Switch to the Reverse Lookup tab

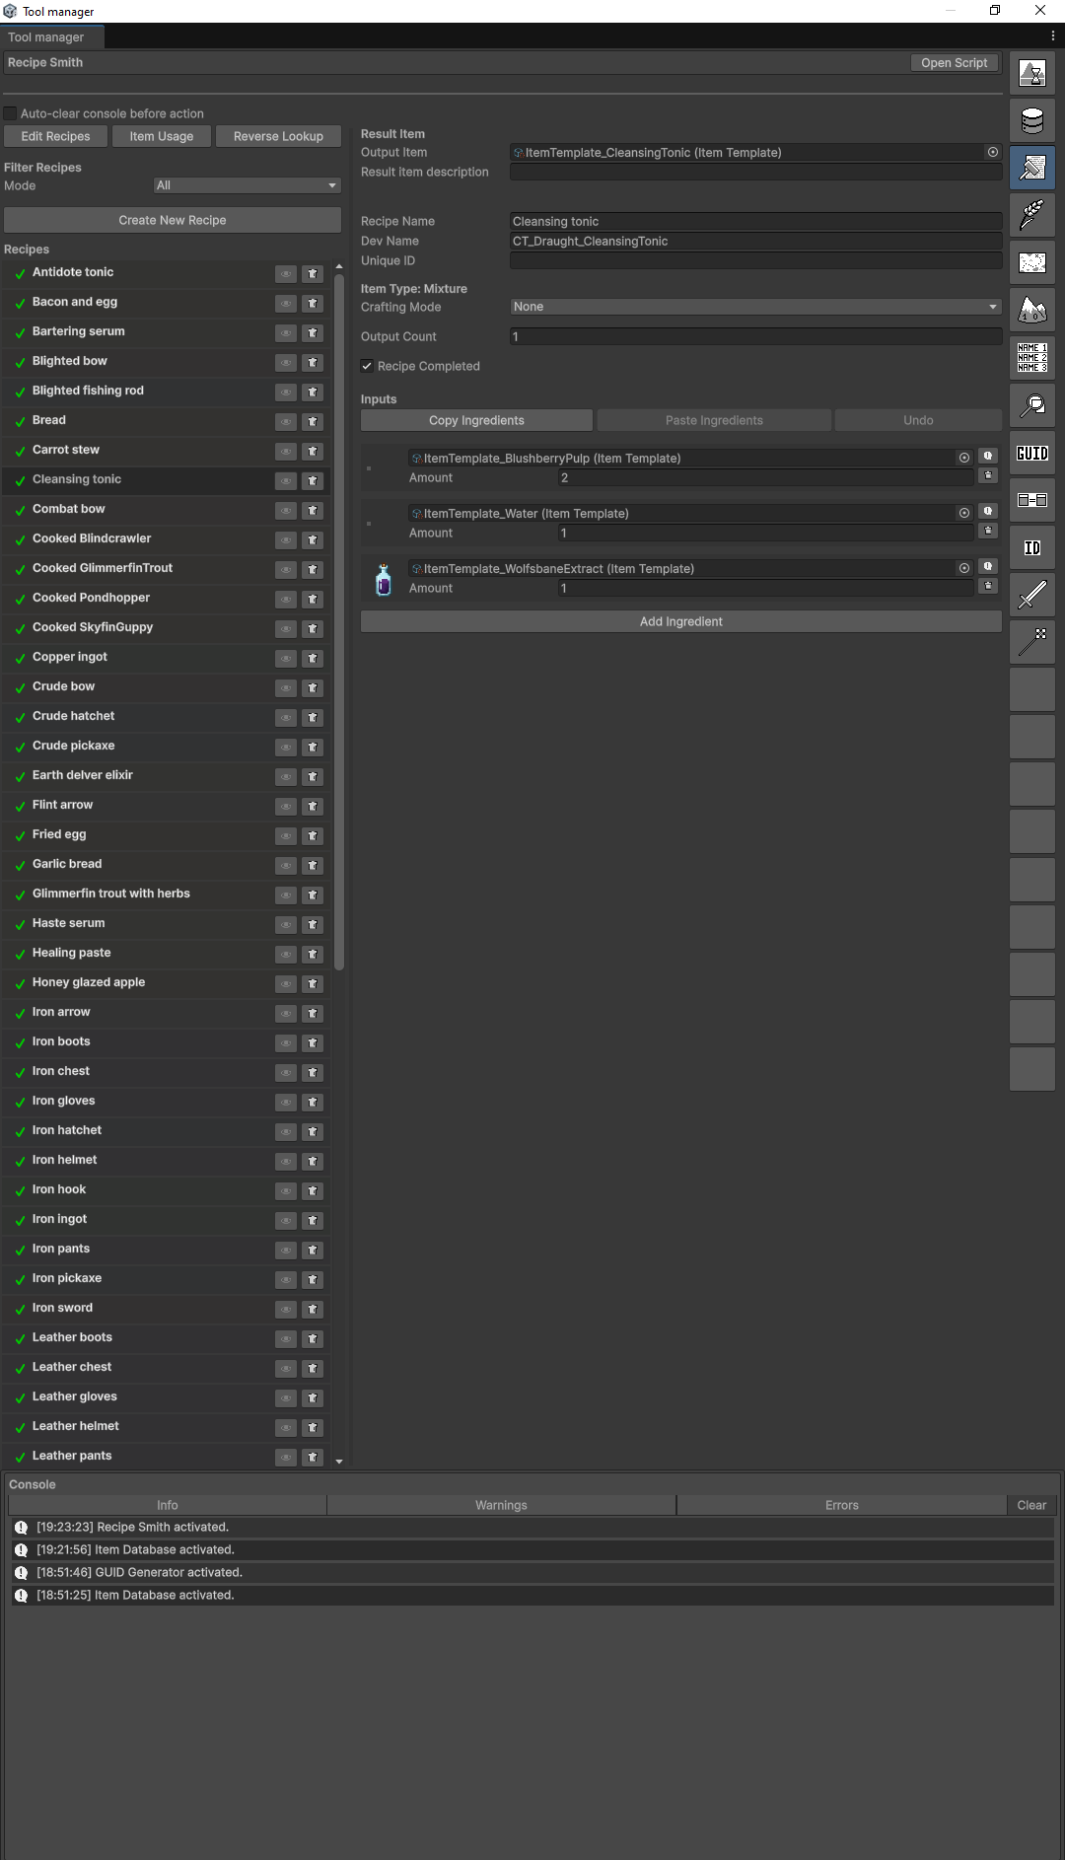click(278, 136)
